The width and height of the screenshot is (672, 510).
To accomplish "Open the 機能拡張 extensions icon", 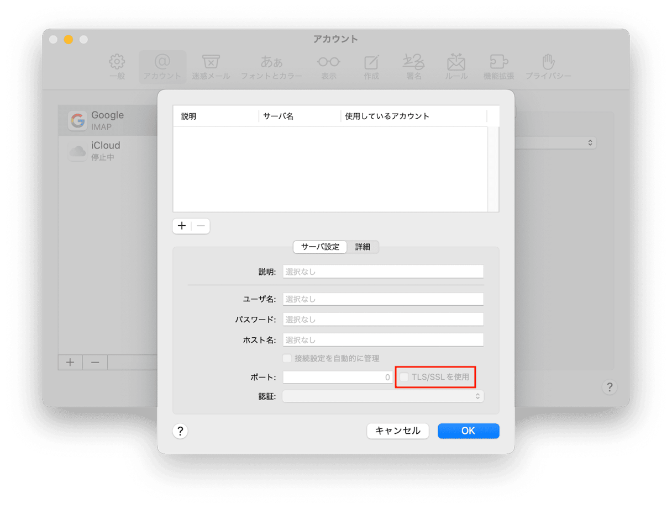I will 498,62.
